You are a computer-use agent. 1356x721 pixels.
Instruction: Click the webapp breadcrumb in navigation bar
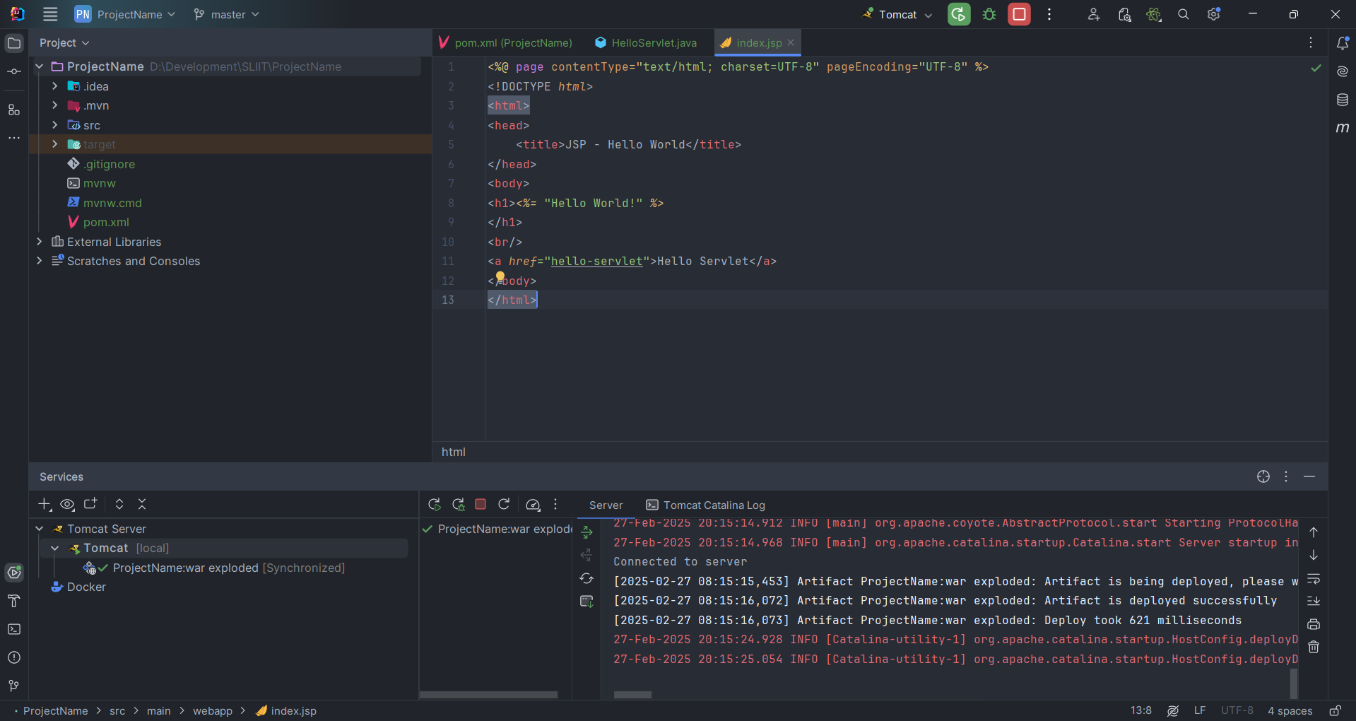[212, 710]
